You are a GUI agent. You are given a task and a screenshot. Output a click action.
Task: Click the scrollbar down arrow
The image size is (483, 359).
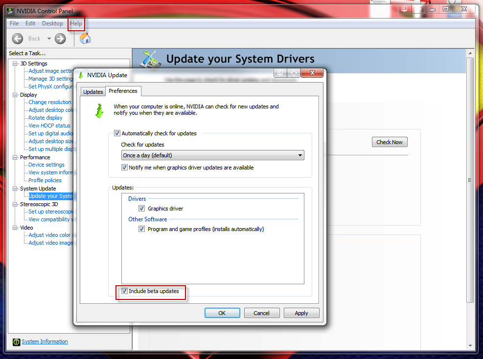coord(470,345)
